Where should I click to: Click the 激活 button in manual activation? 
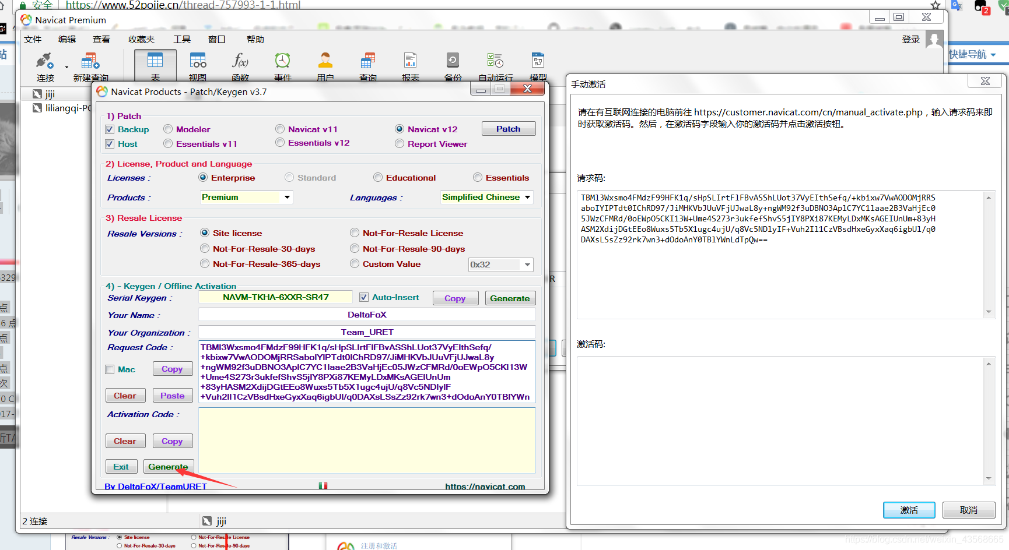pos(909,510)
